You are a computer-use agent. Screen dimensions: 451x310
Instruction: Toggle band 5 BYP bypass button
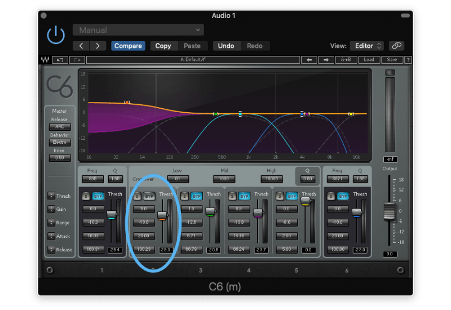point(291,196)
